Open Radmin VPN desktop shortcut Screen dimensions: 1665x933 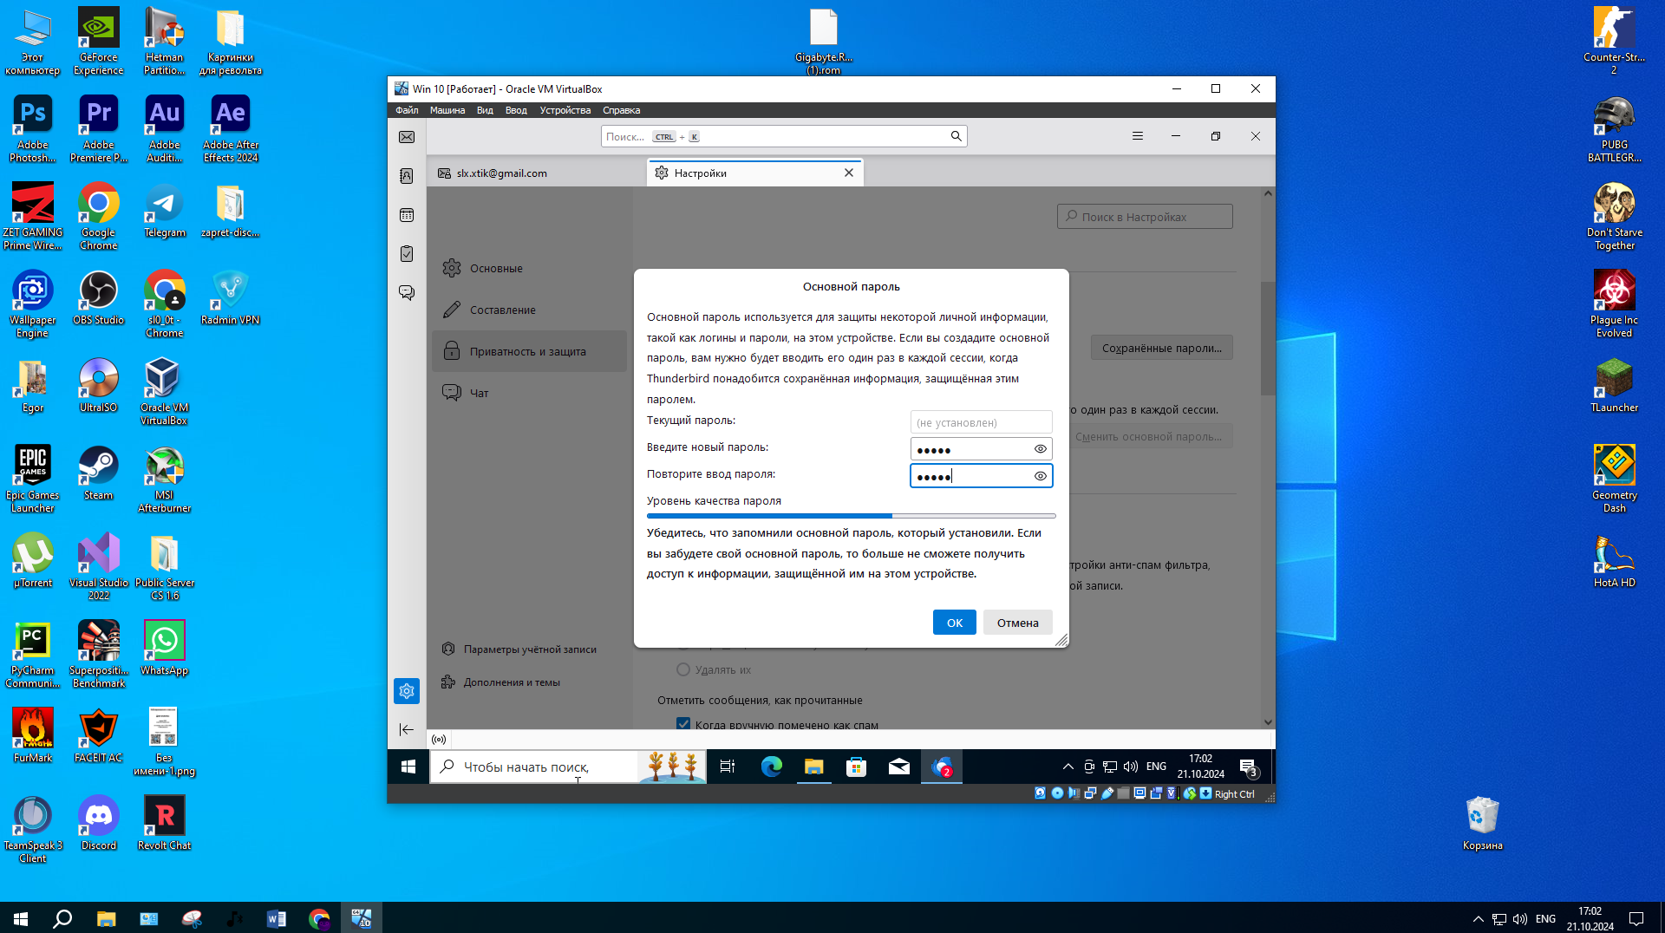click(x=230, y=299)
